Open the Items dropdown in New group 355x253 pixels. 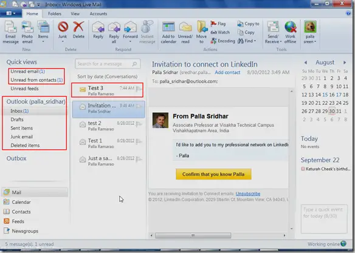click(x=43, y=32)
